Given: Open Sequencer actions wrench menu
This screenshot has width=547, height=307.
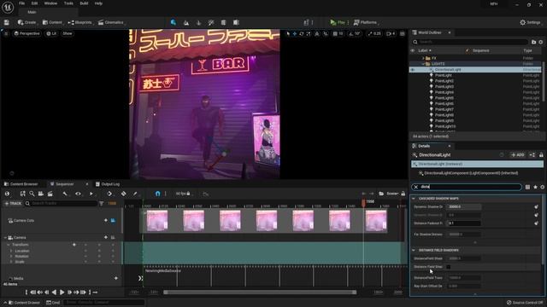Looking at the screenshot, I should pyautogui.click(x=65, y=194).
